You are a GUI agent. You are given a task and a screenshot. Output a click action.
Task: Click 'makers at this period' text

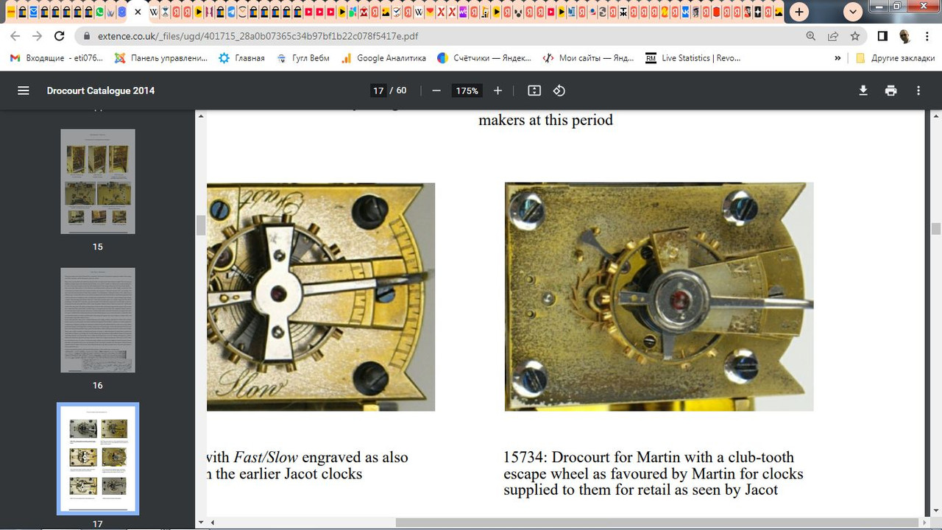click(x=545, y=119)
